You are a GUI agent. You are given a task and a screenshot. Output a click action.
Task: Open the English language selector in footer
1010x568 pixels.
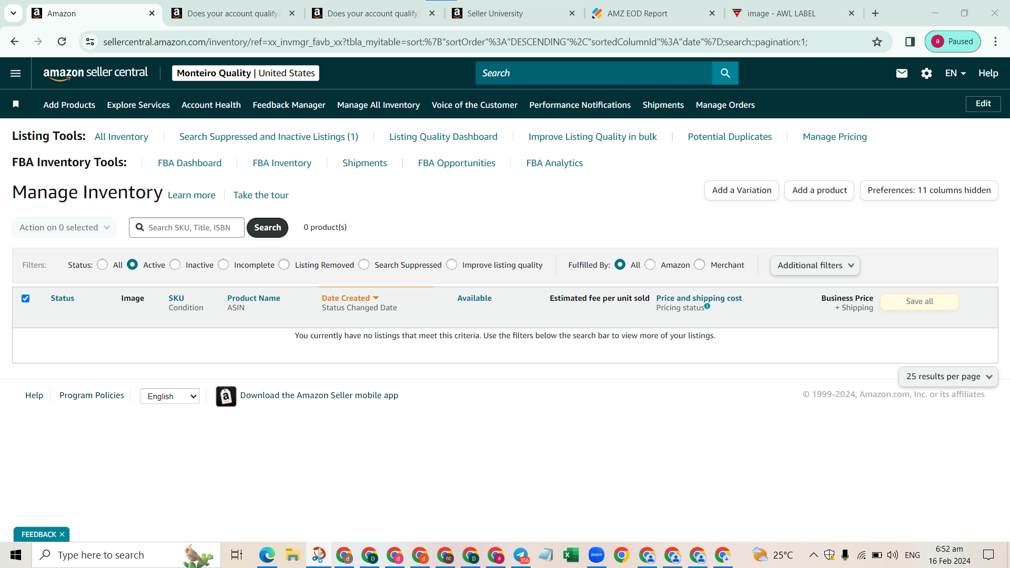[x=170, y=396]
